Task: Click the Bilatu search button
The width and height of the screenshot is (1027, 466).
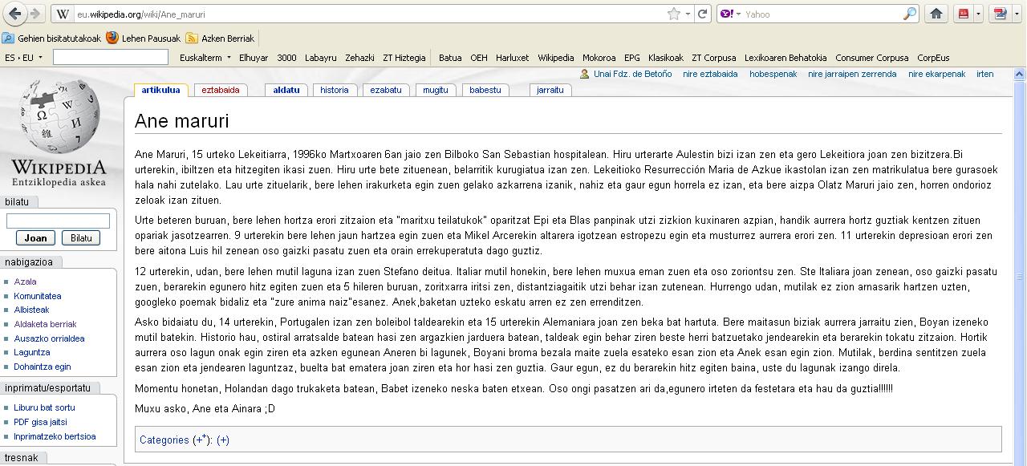Action: point(81,238)
